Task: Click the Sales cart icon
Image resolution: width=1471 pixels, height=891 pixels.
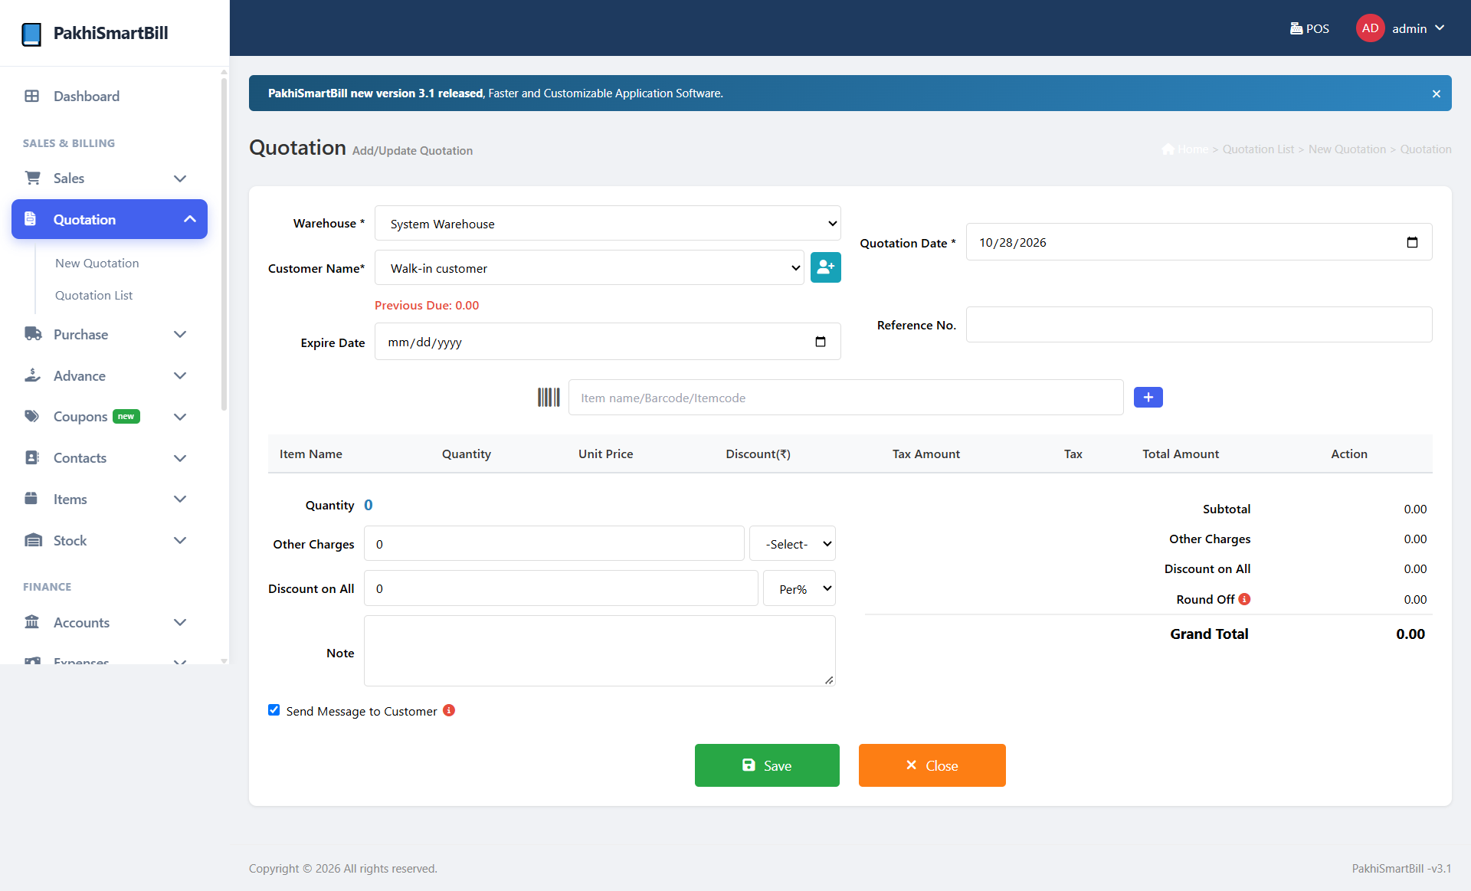Action: [x=32, y=178]
